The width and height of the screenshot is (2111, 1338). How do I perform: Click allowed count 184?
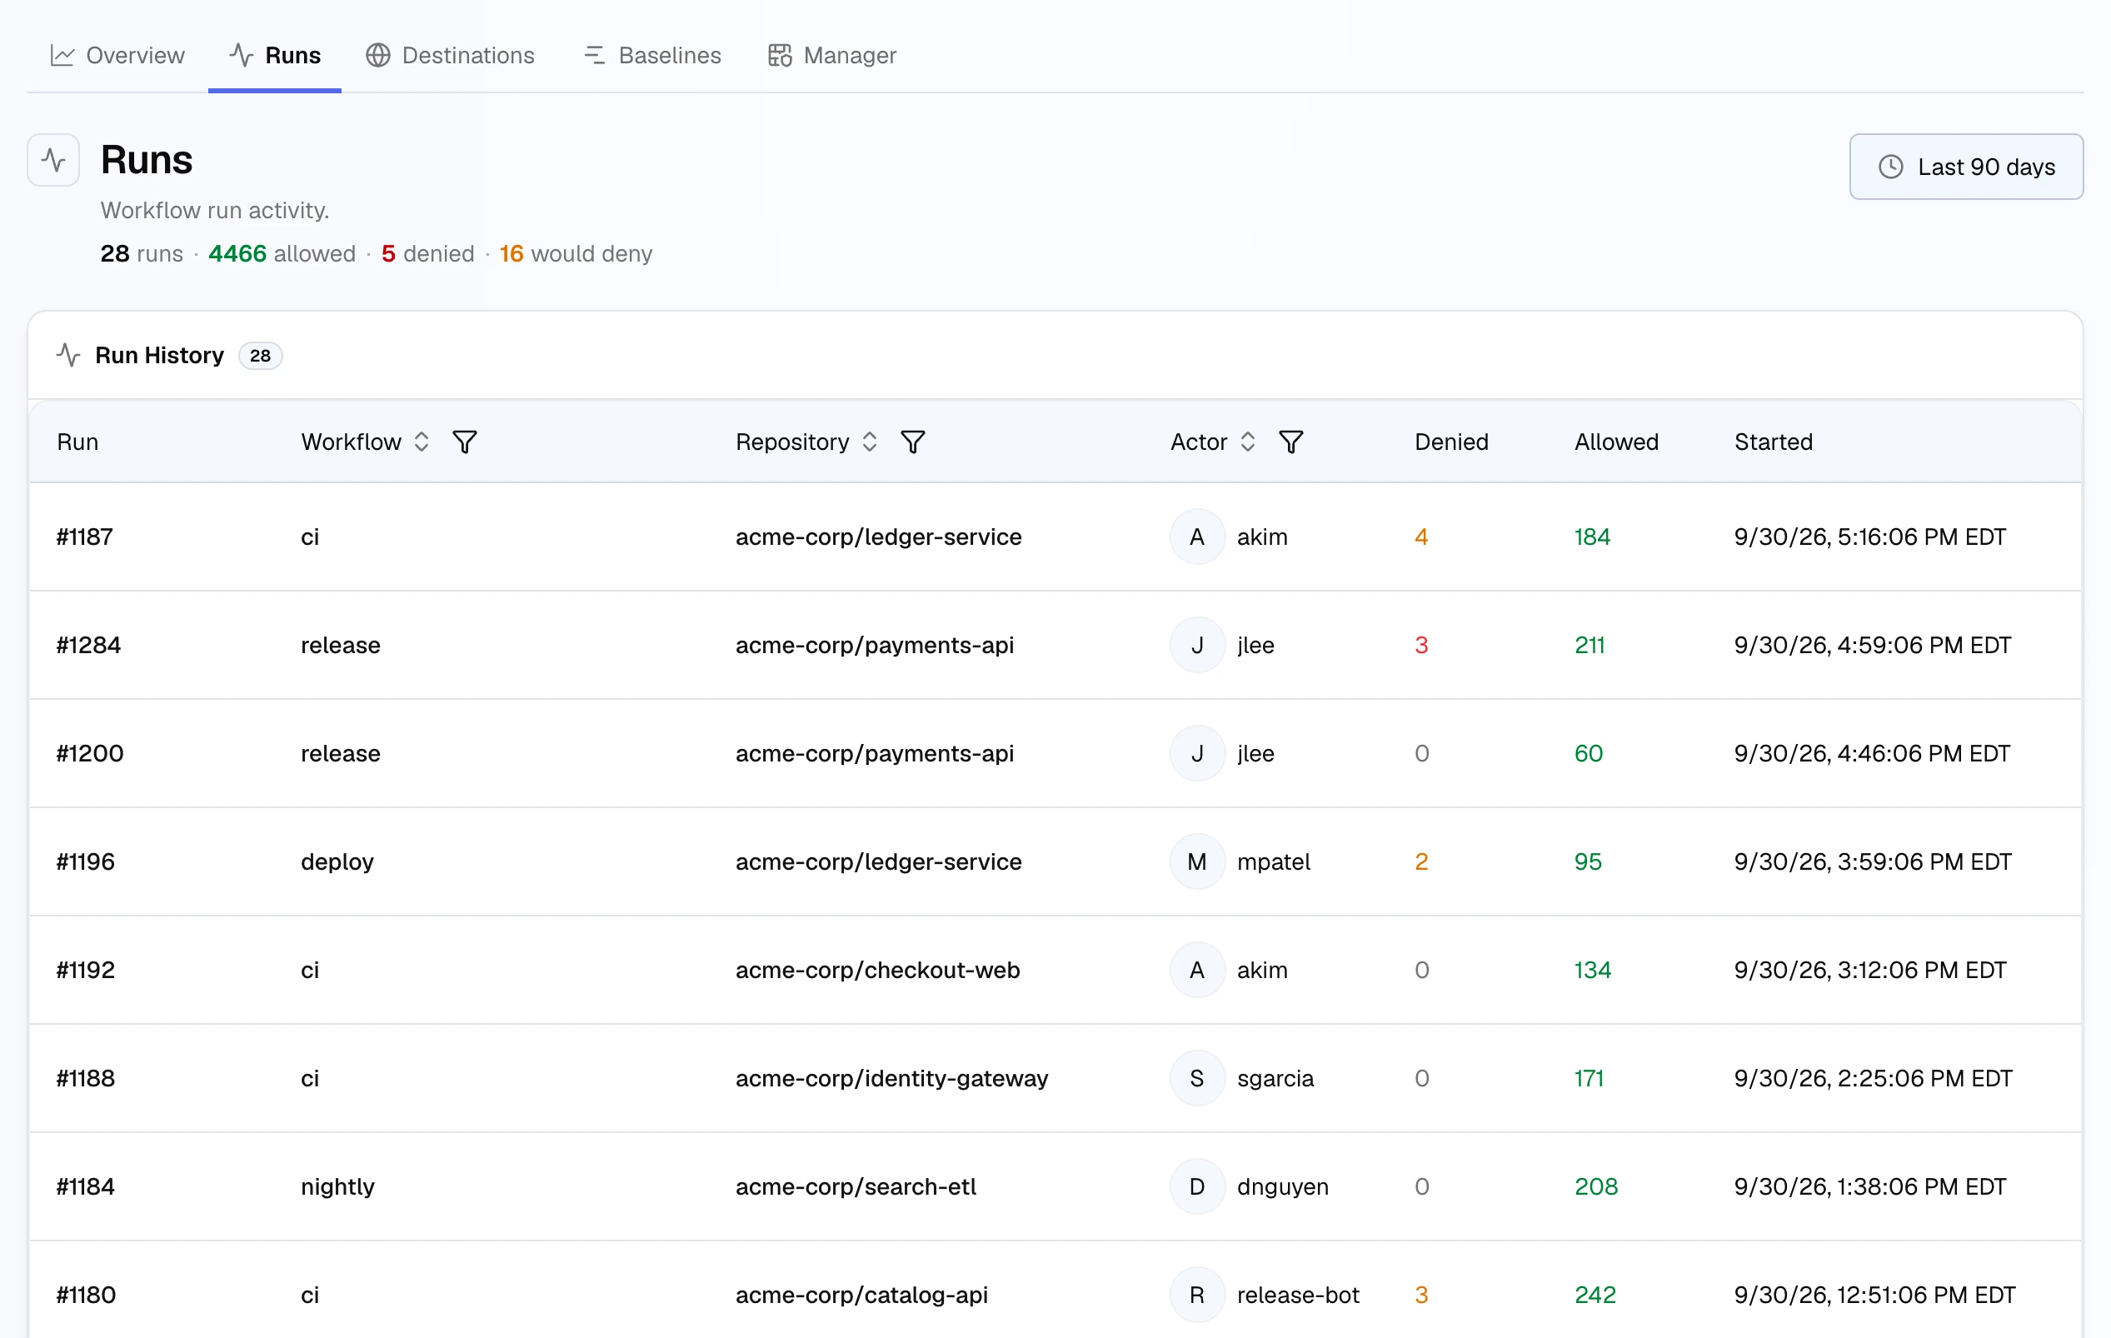[x=1592, y=537]
